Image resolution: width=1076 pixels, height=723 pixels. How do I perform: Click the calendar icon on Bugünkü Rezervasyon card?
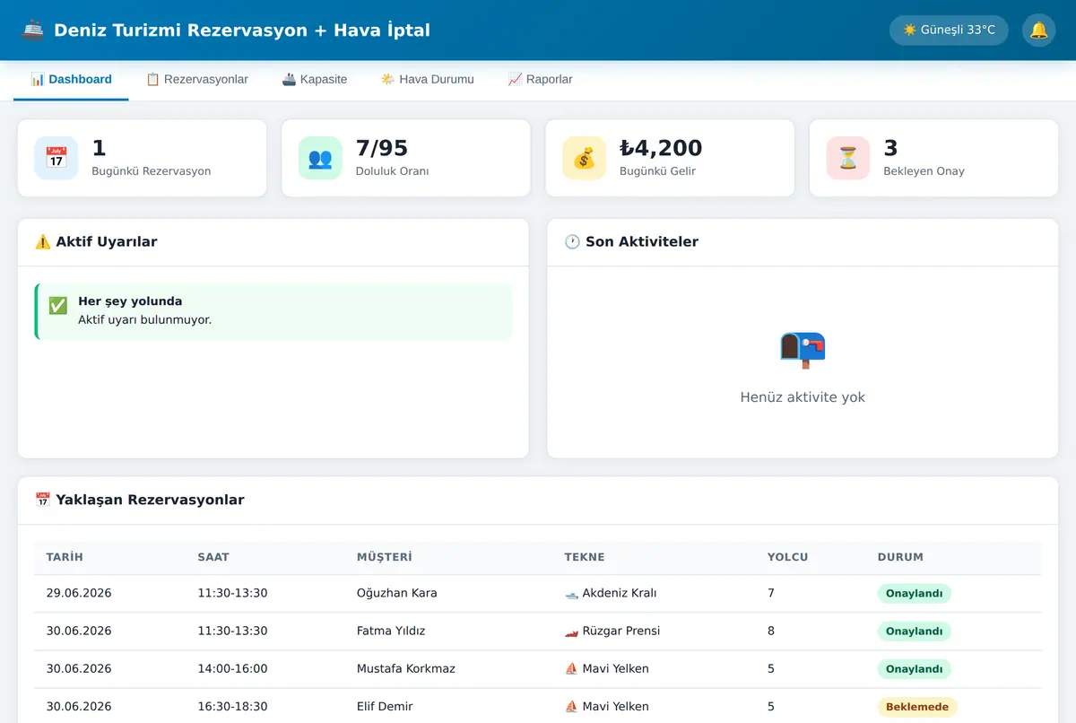click(56, 158)
